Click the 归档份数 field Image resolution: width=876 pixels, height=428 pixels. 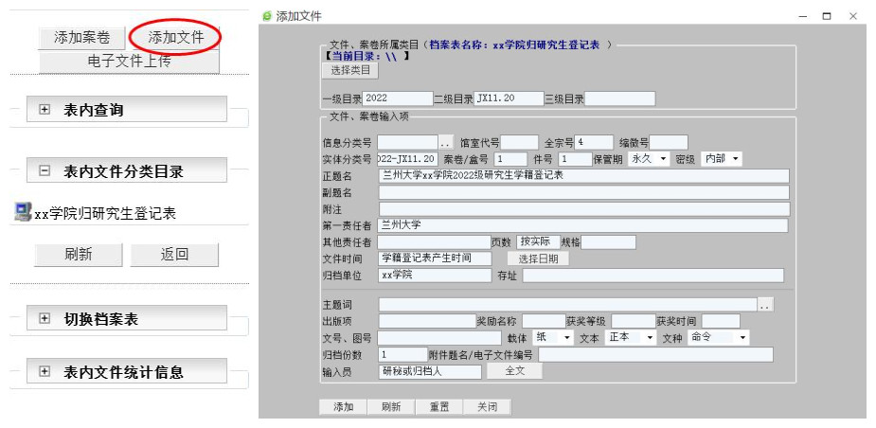tap(402, 355)
